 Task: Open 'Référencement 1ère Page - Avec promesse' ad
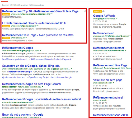point(38,35)
